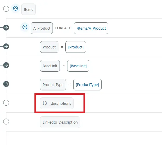Select the ProductType target field

click(53, 85)
